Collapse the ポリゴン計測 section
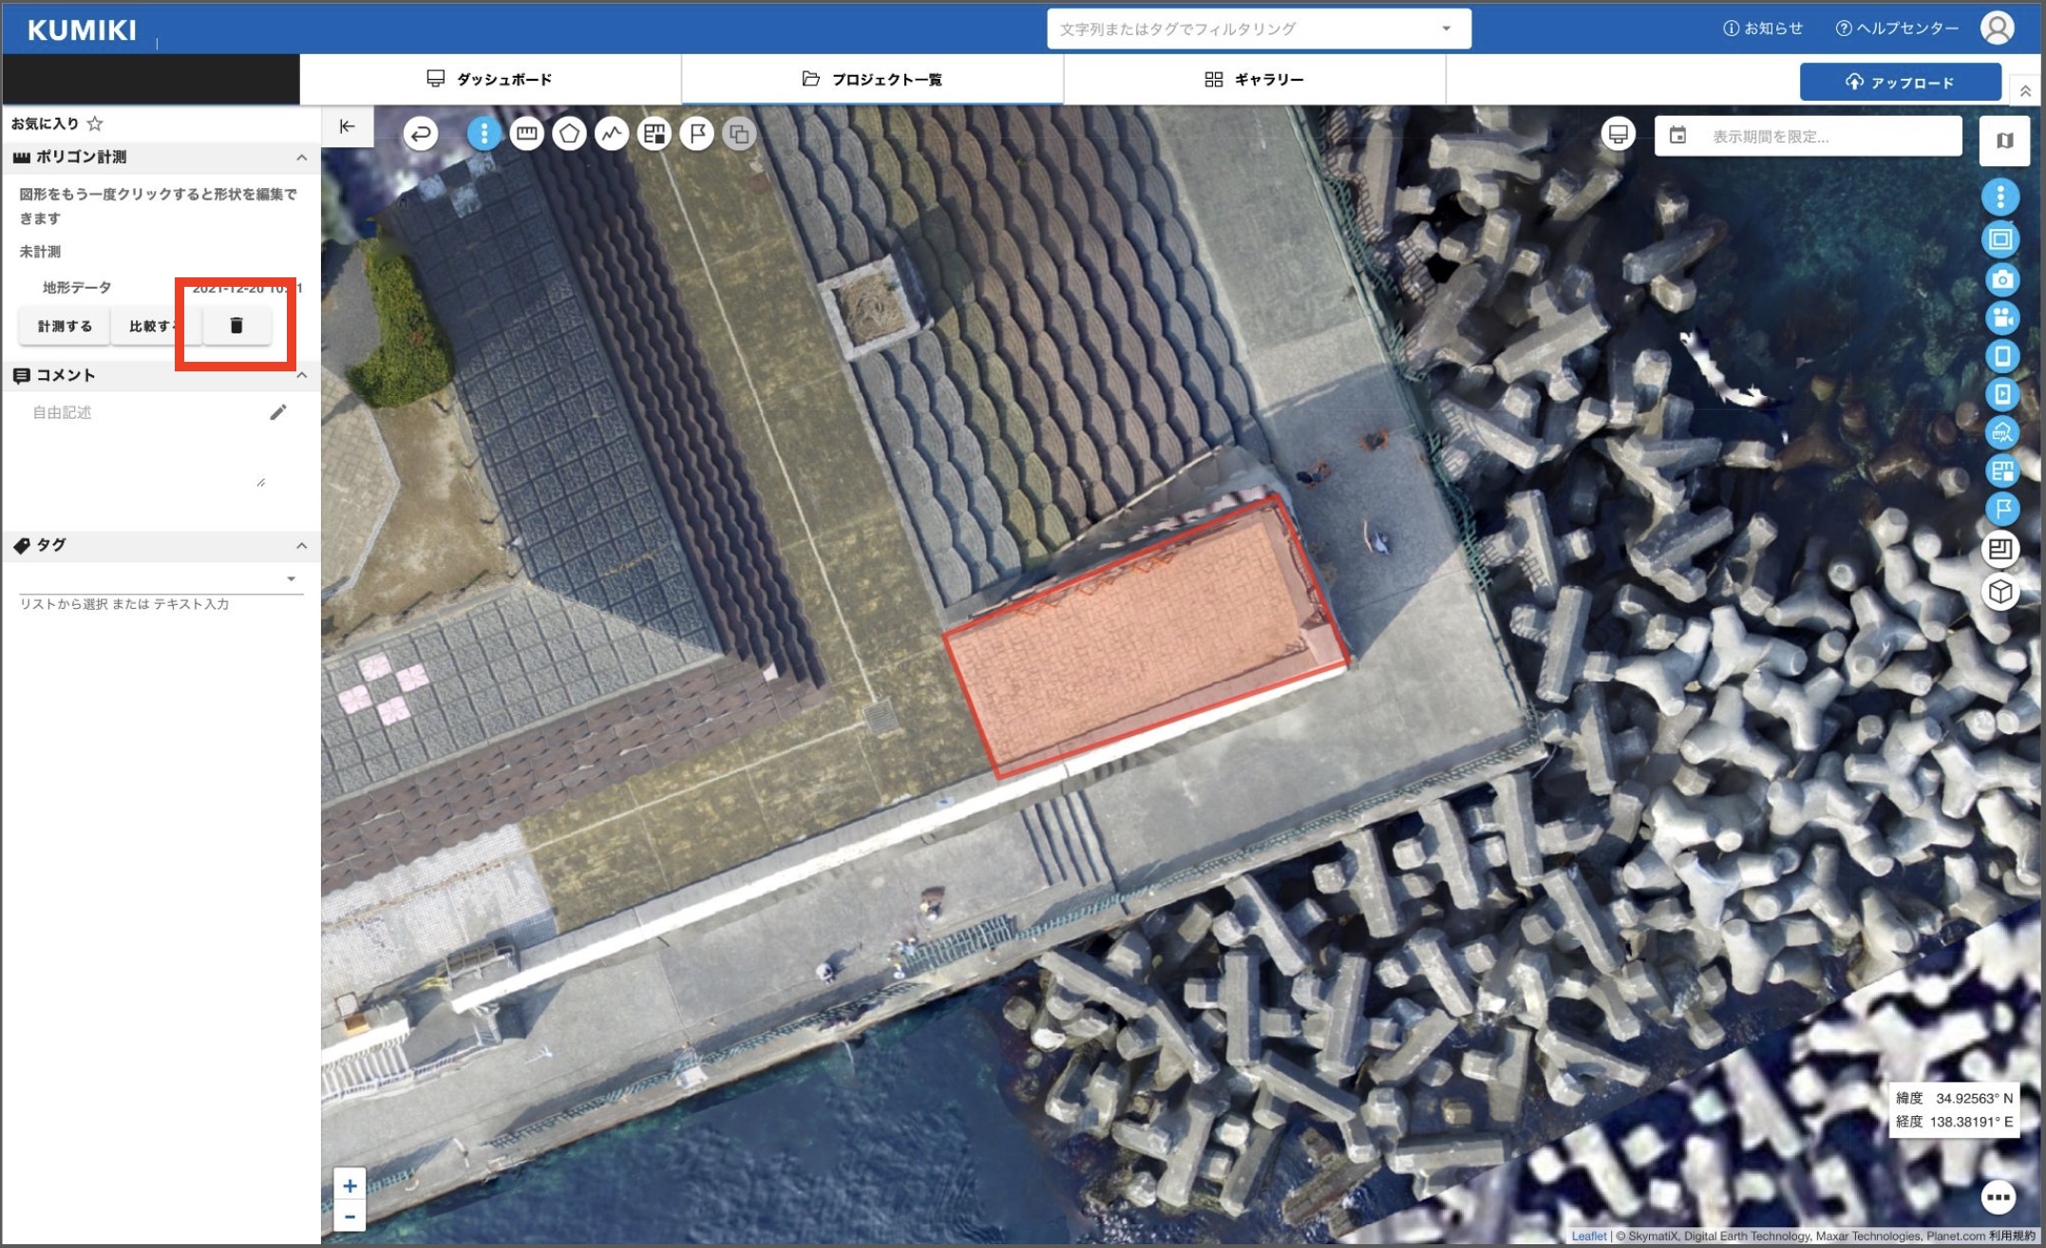 pyautogui.click(x=301, y=158)
